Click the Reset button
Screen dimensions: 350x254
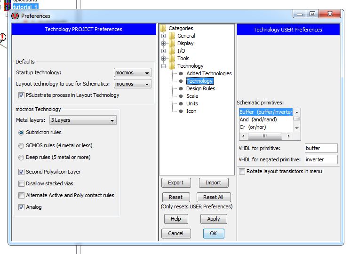[x=176, y=197]
